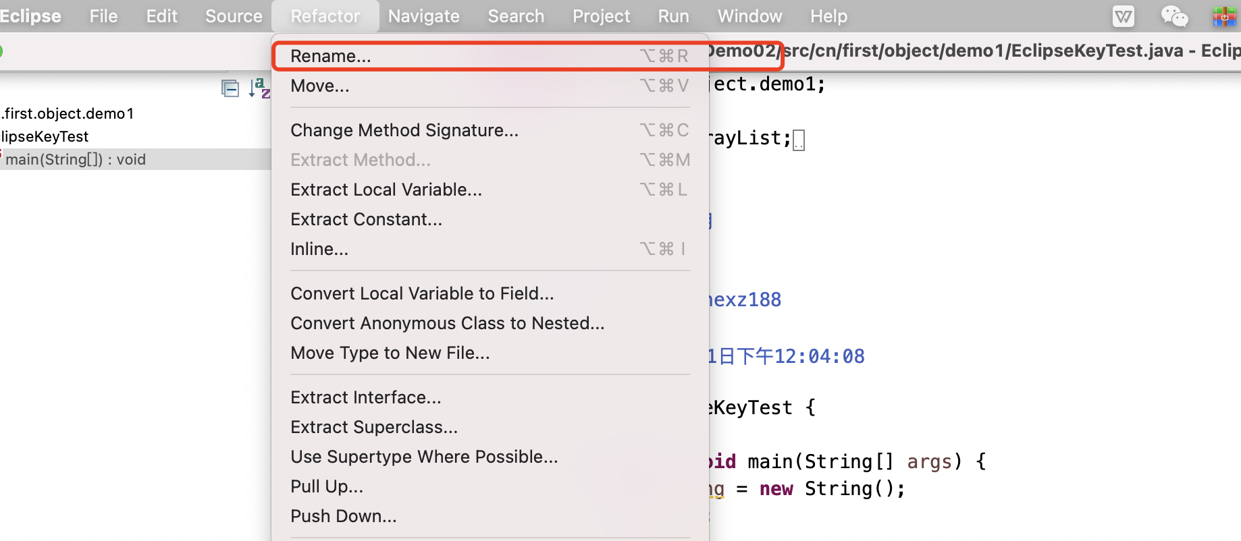Click the '12:04:08' timestamp comment in editor
The image size is (1241, 541).
point(819,356)
